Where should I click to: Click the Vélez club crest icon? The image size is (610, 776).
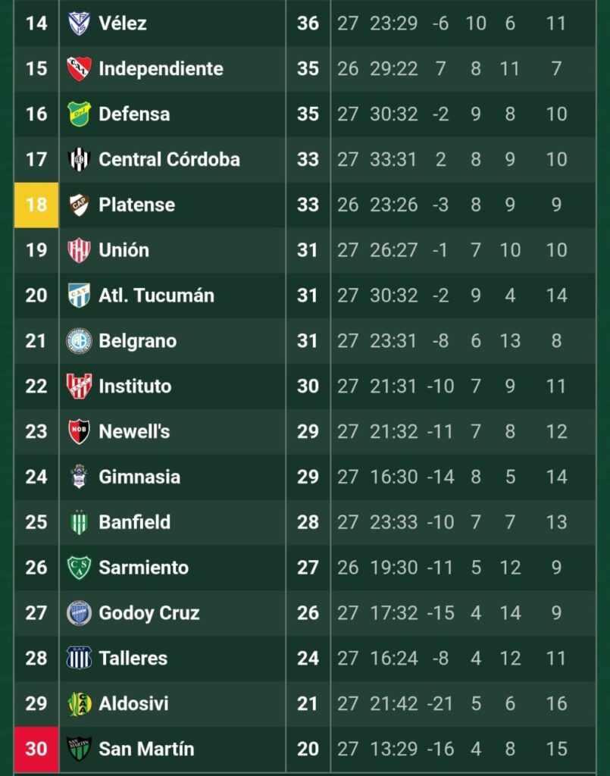(x=79, y=23)
